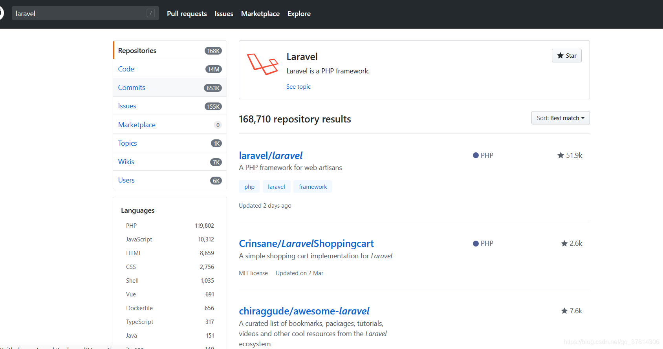Viewport: 663px width, 349px height.
Task: Open the laravel/laravel repository
Action: point(271,155)
